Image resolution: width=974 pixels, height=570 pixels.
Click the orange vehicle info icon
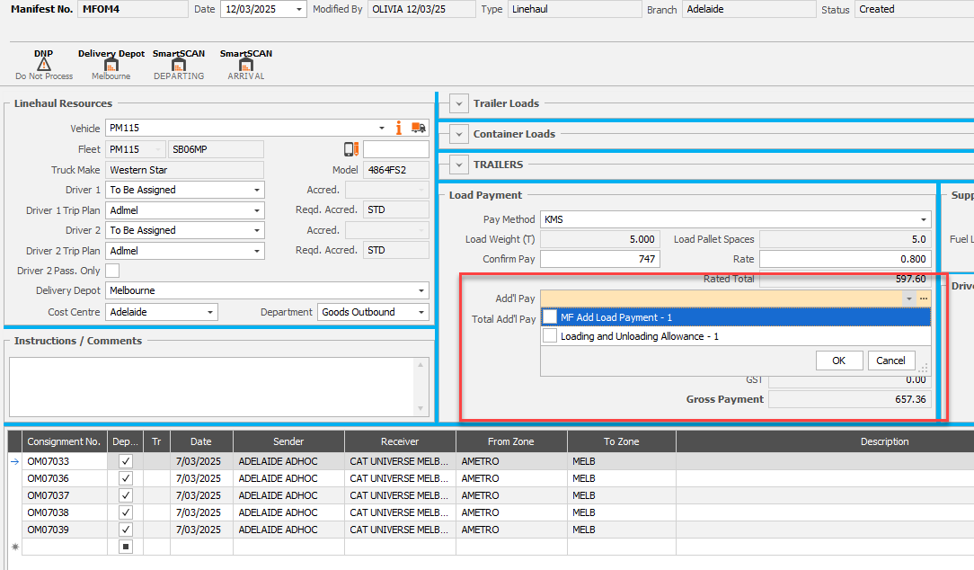399,128
